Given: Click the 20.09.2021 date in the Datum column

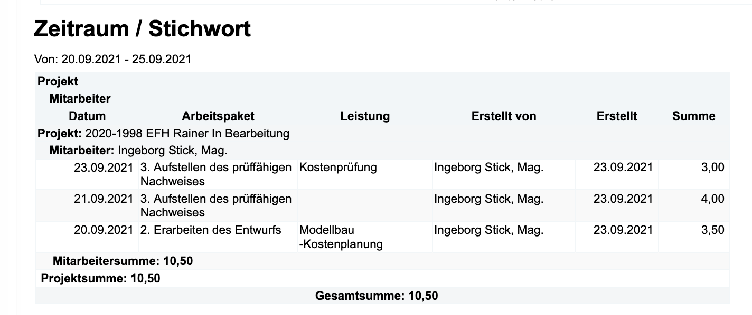Looking at the screenshot, I should (x=104, y=230).
